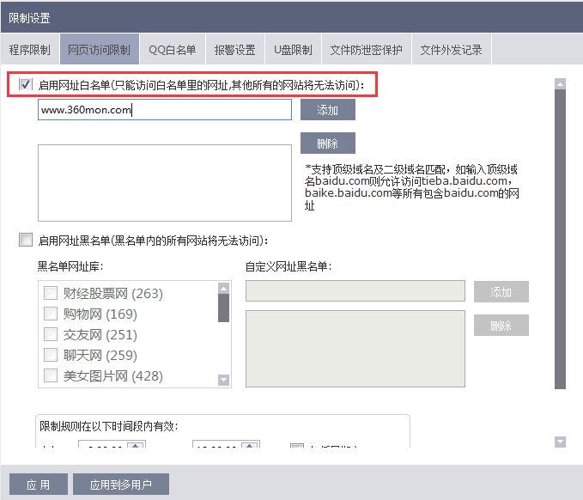Check the 聊天网 (259) category box
583x500 pixels.
pyautogui.click(x=51, y=355)
